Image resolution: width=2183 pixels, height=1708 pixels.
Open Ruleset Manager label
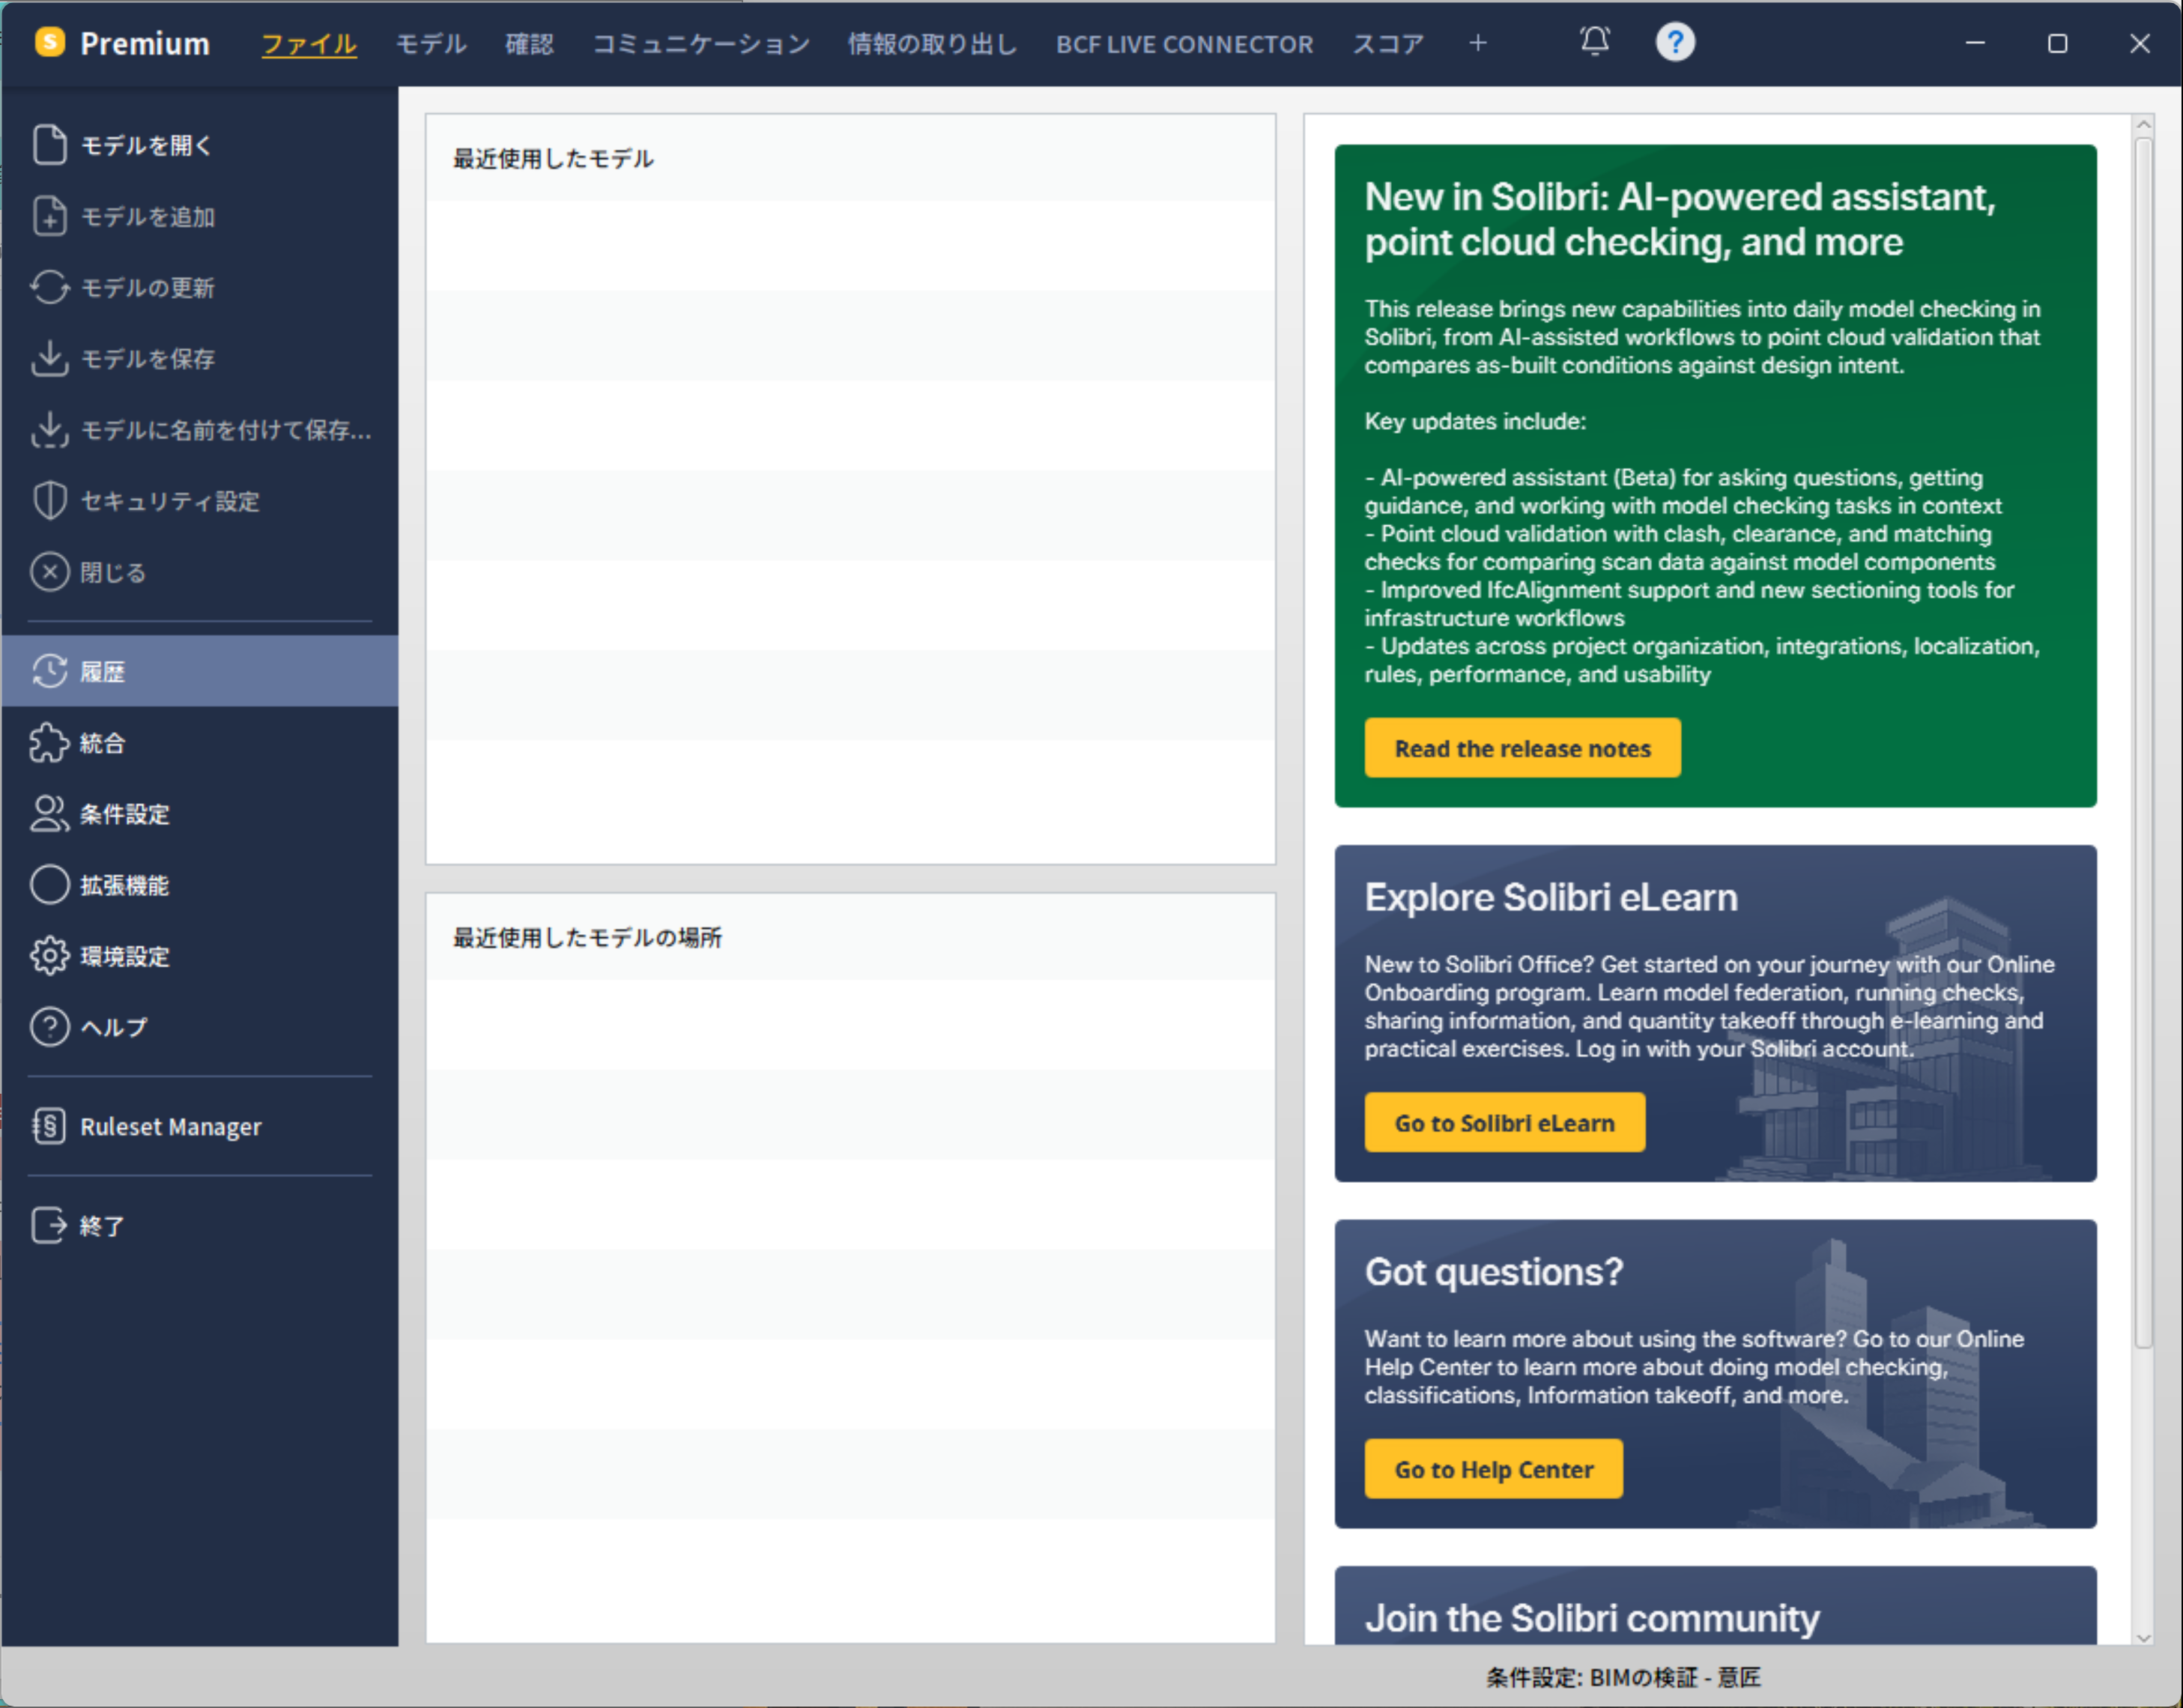coord(171,1126)
